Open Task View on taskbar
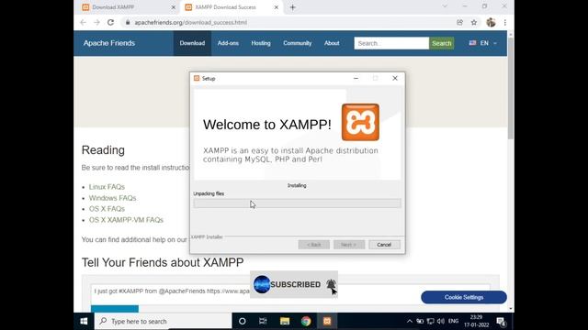The image size is (588, 330). [x=263, y=322]
